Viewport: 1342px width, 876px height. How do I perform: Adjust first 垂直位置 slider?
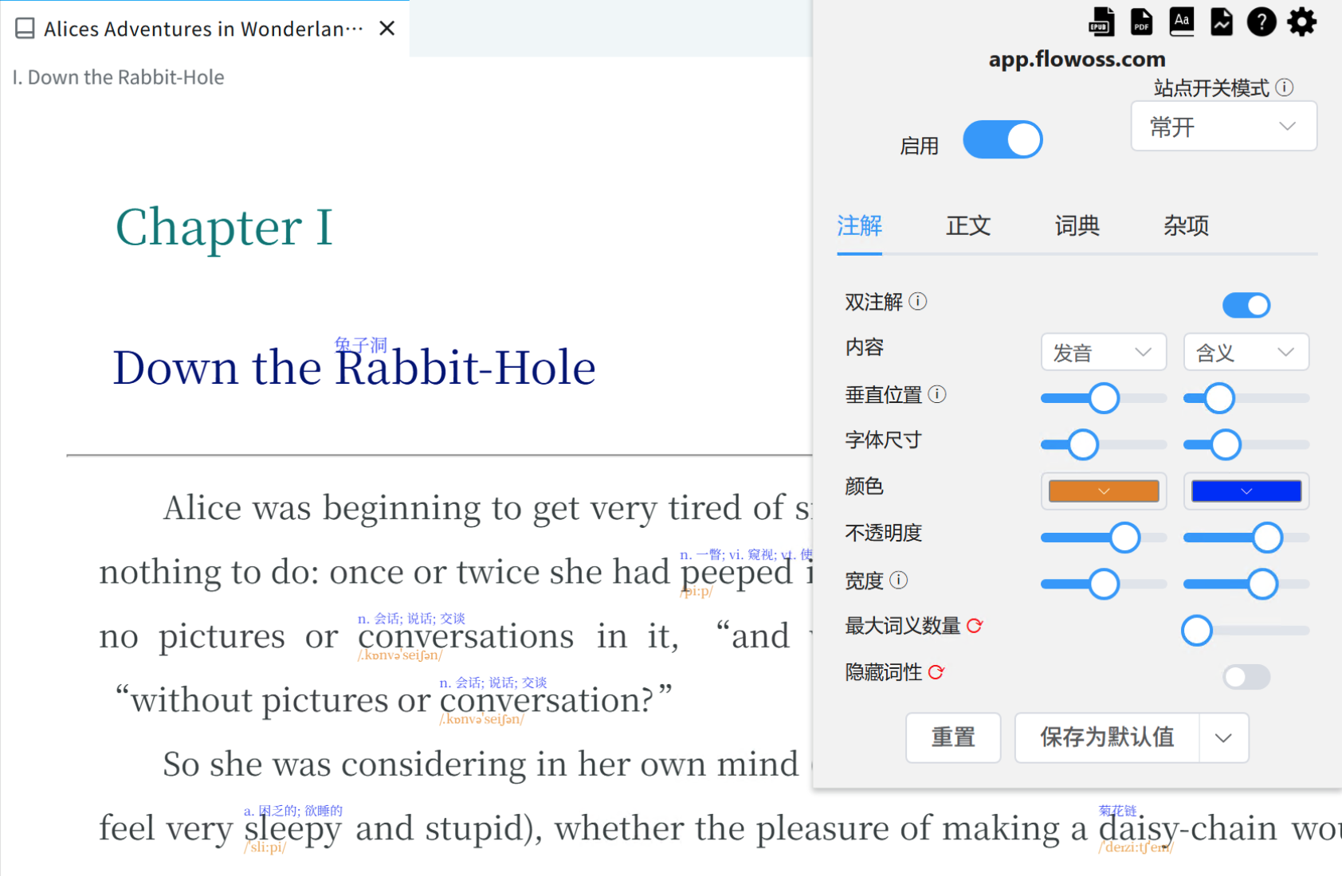pyautogui.click(x=1104, y=398)
